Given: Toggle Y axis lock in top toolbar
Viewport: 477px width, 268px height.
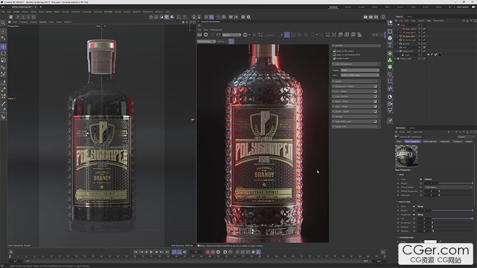Looking at the screenshot, I should coord(23,17).
